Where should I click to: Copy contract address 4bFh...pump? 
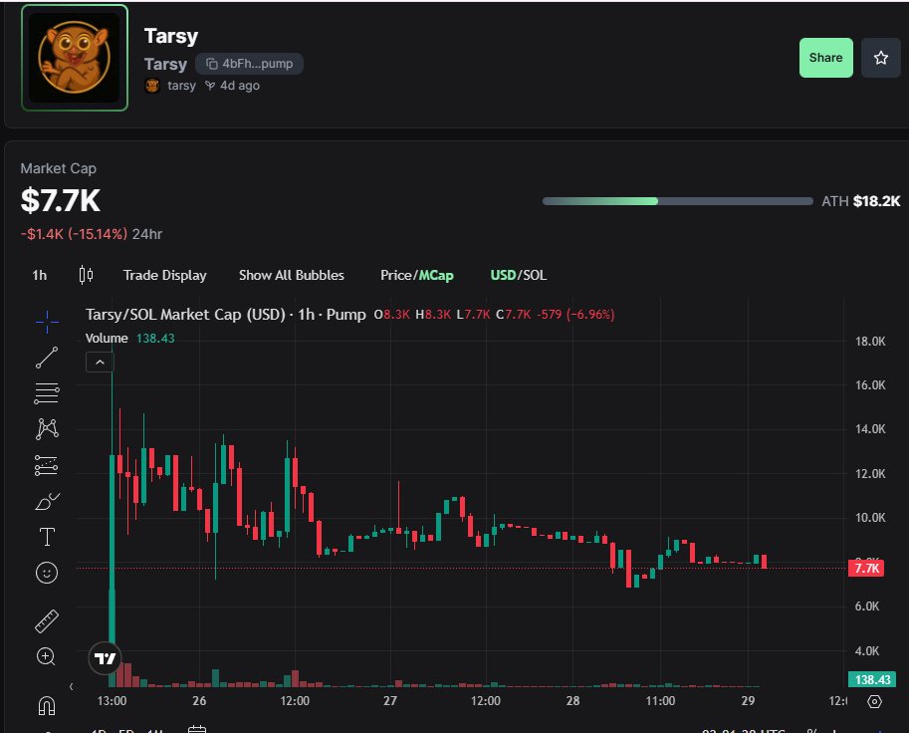(249, 64)
